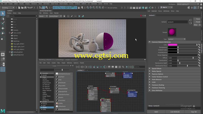Expand the OLD_CLOCK outliner node

(x=10, y=33)
